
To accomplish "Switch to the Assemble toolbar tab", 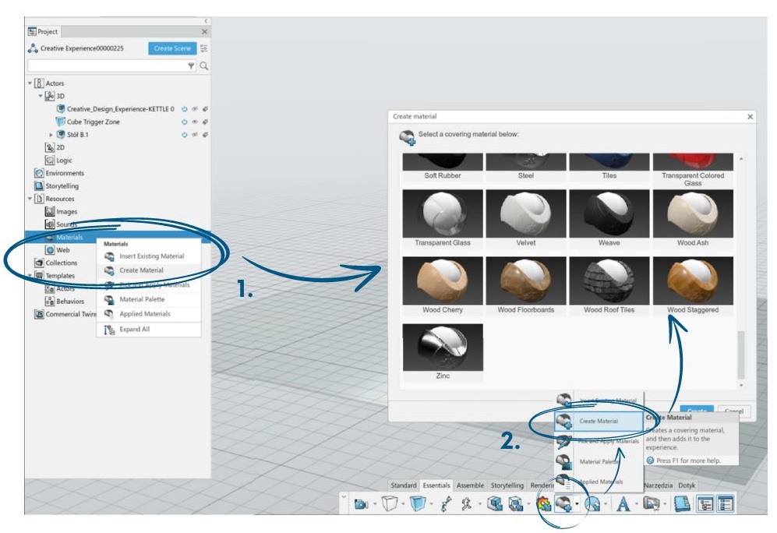I will pos(470,485).
